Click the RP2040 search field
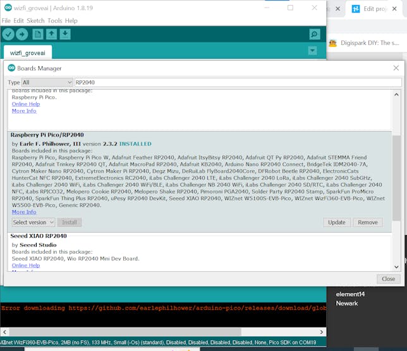This screenshot has width=407, height=351. tap(238, 82)
